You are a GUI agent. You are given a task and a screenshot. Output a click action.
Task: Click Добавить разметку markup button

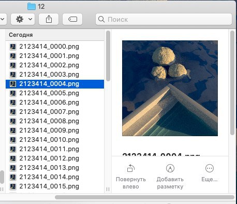pyautogui.click(x=170, y=177)
